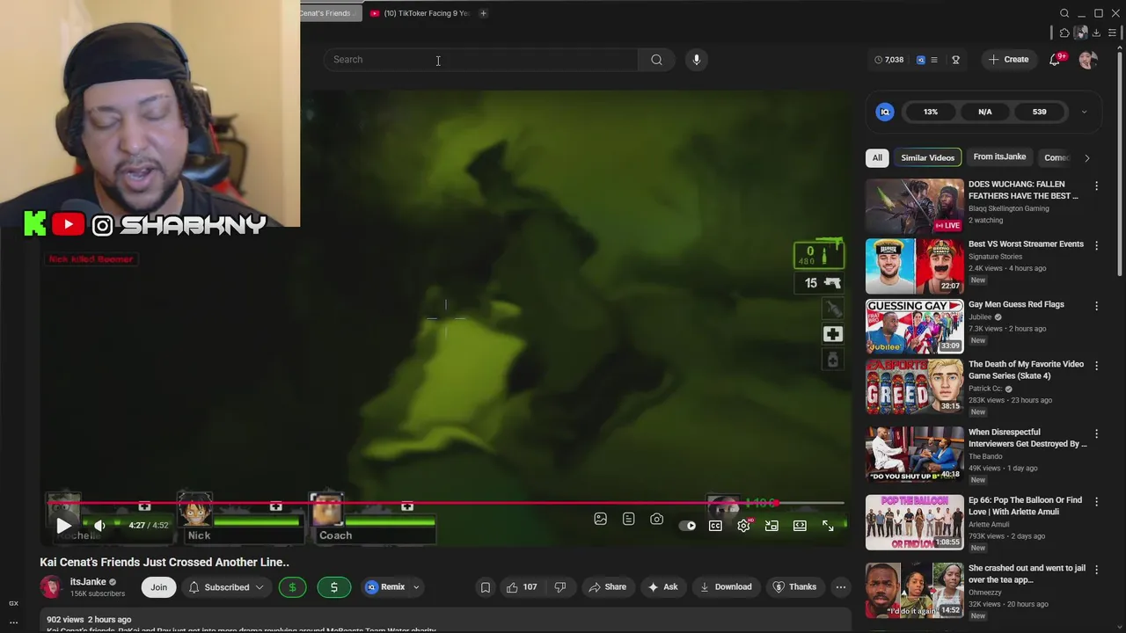Toggle theater mode in the player

800,526
